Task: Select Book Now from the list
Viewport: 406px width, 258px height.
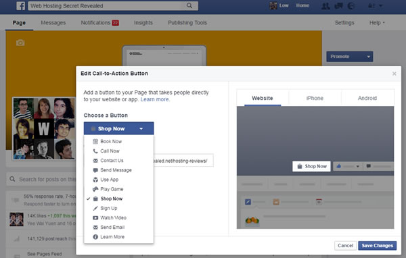Action: pos(119,141)
